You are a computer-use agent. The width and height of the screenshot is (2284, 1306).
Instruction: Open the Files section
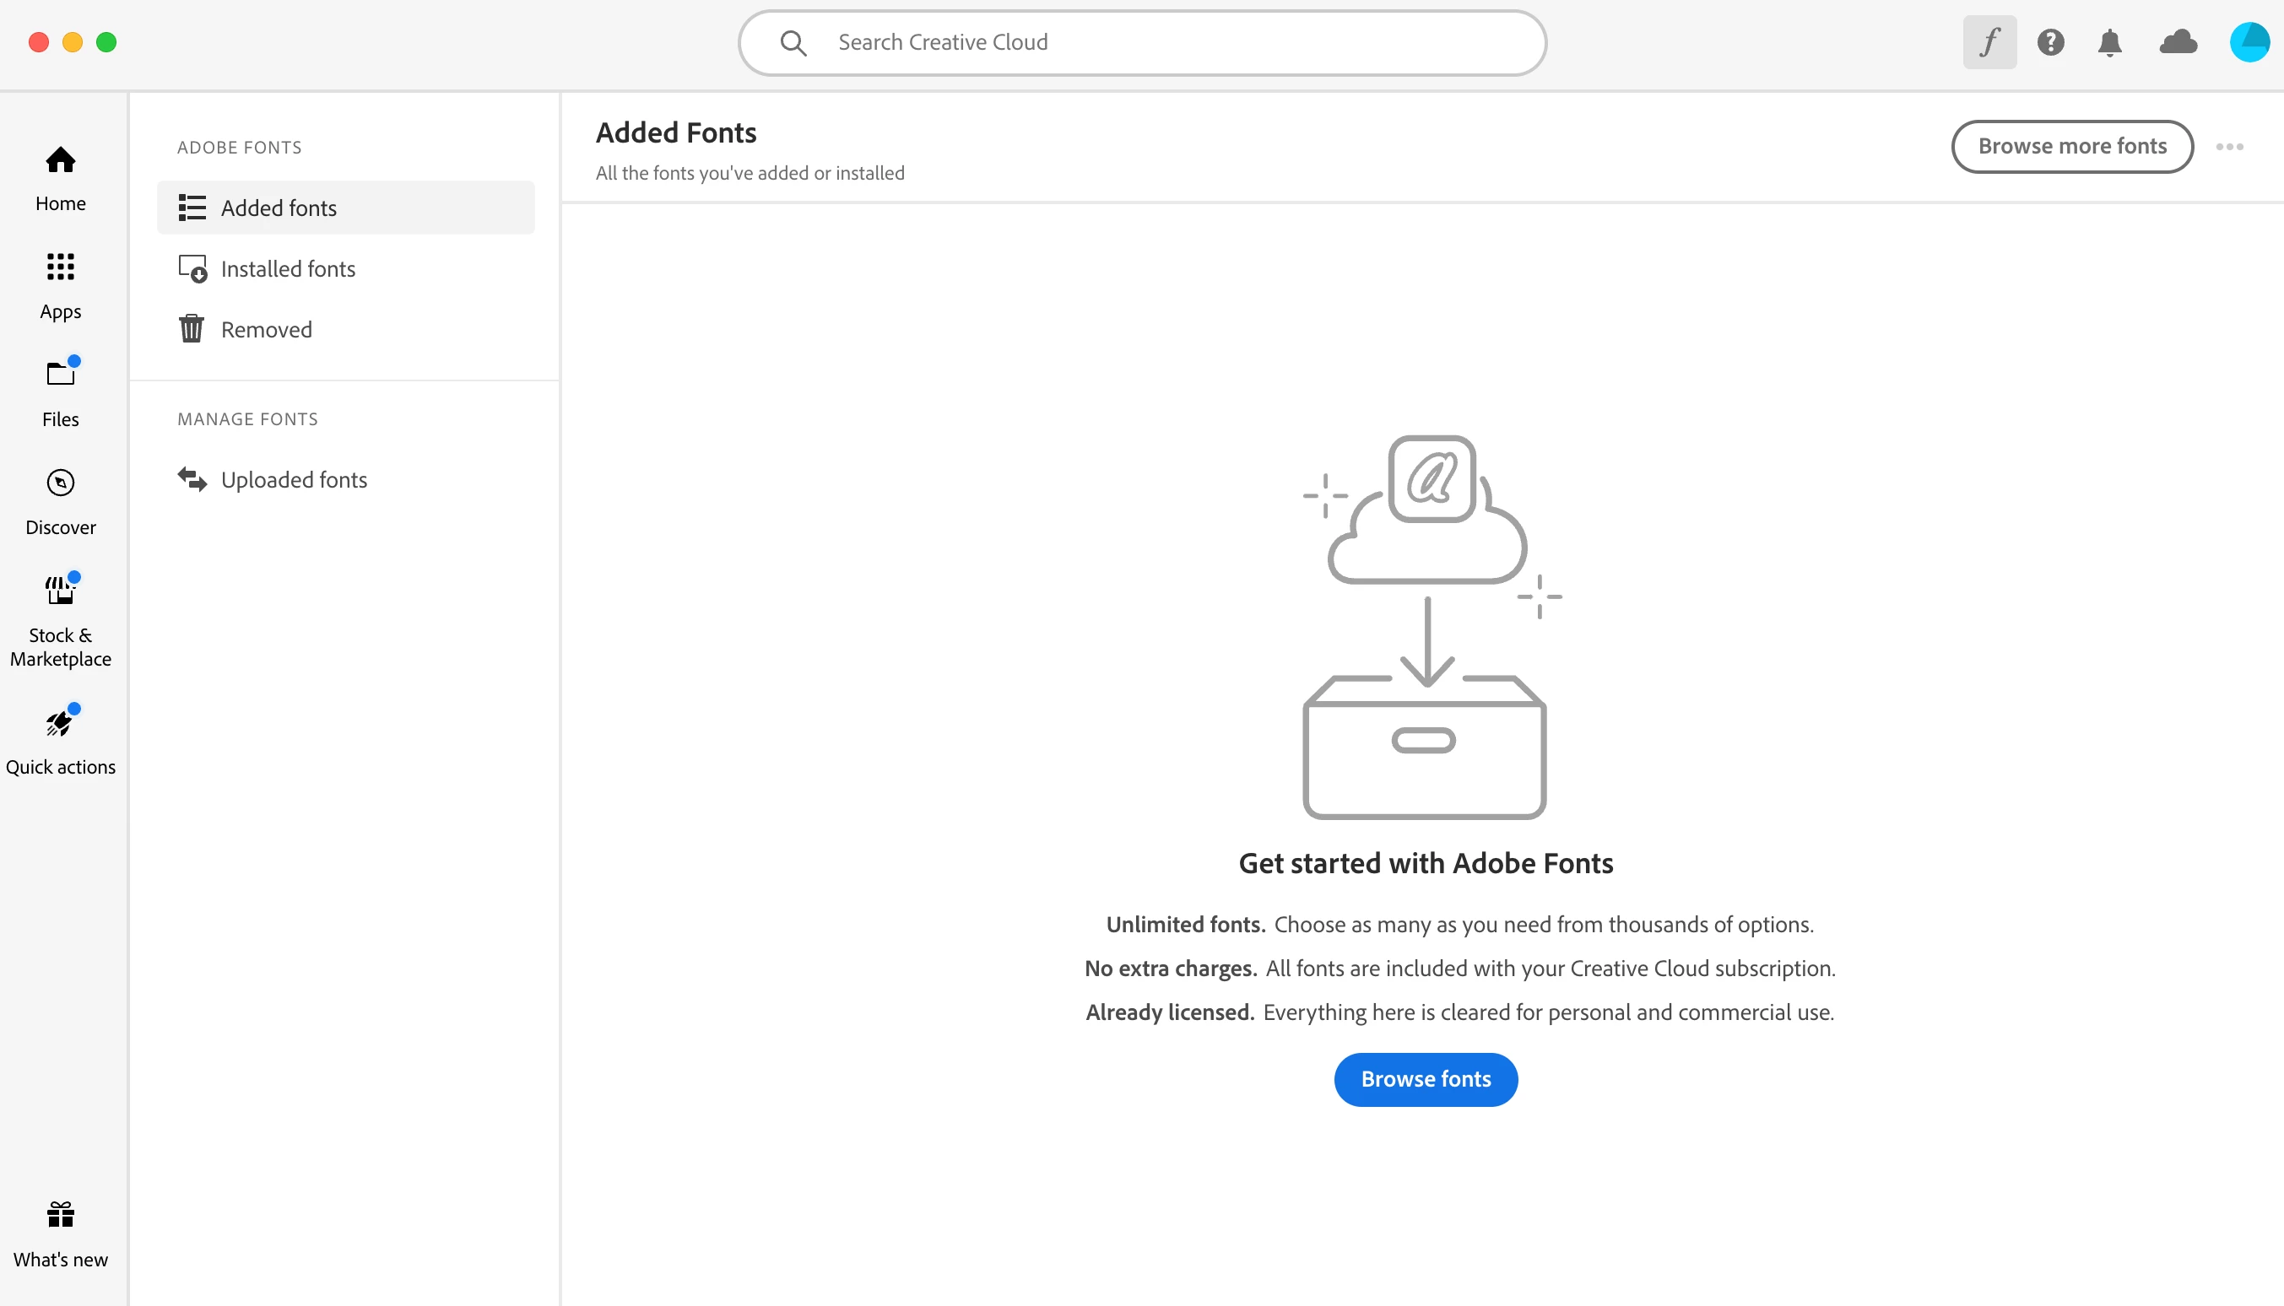60,393
